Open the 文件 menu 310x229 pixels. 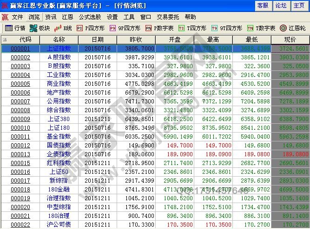pos(17,17)
